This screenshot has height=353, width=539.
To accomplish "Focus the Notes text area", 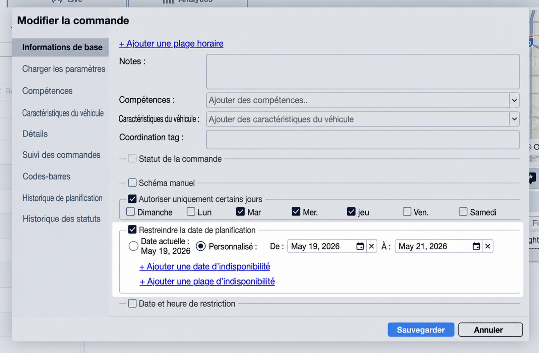I will (x=363, y=71).
